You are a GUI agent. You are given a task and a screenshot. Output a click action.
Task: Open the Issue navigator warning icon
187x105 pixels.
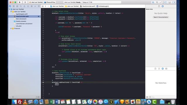point(24,6)
